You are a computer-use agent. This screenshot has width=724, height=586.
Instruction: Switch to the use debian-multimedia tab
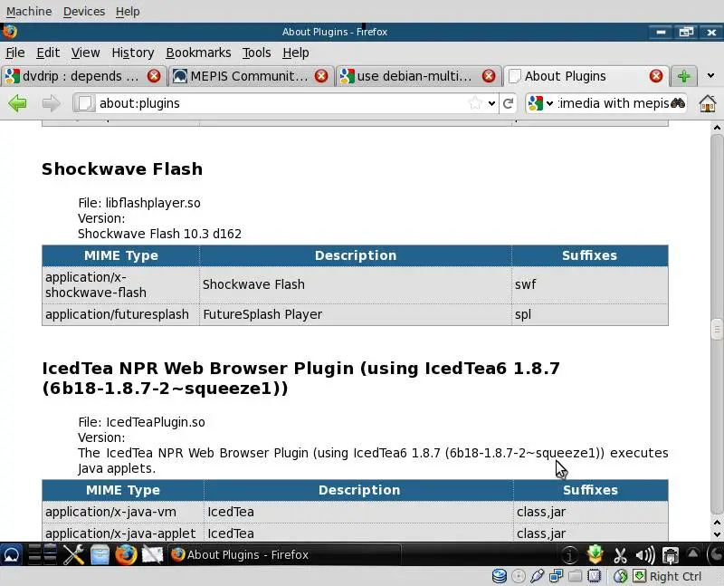click(x=418, y=76)
